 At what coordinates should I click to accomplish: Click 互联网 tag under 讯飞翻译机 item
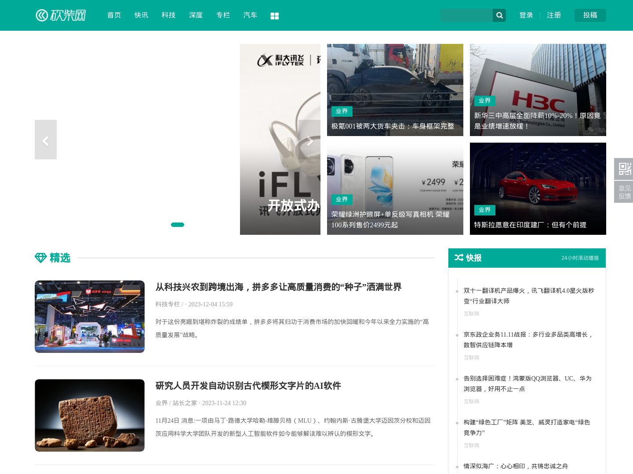[471, 314]
